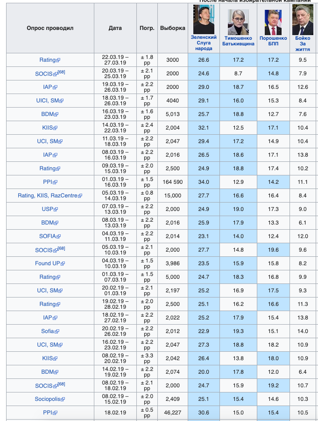Open PPI poll link dated 18.02.19
The width and height of the screenshot is (318, 421).
coord(48,413)
